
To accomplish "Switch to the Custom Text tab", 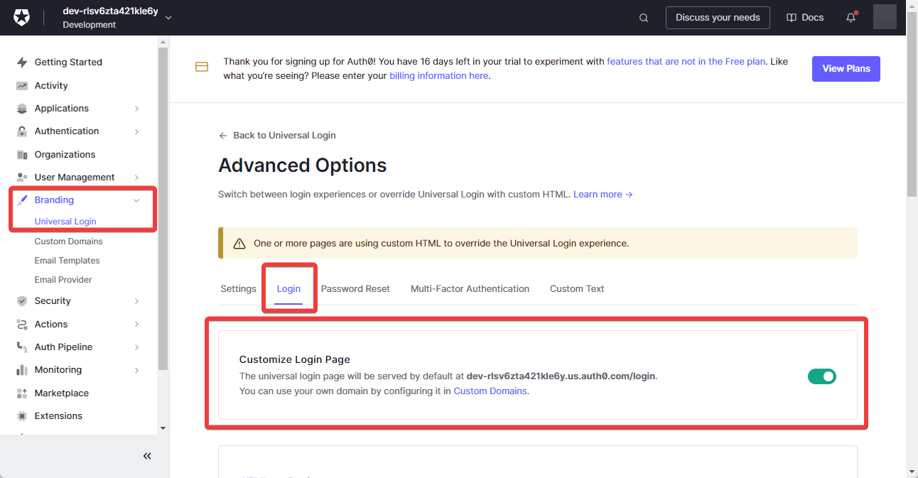I will (577, 289).
